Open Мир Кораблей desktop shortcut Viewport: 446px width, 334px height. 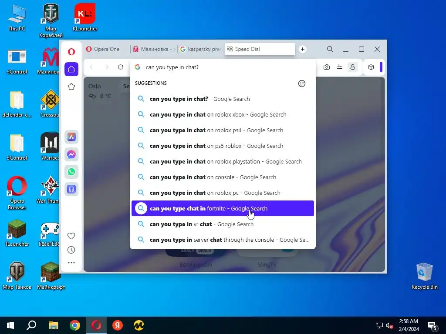click(x=51, y=21)
